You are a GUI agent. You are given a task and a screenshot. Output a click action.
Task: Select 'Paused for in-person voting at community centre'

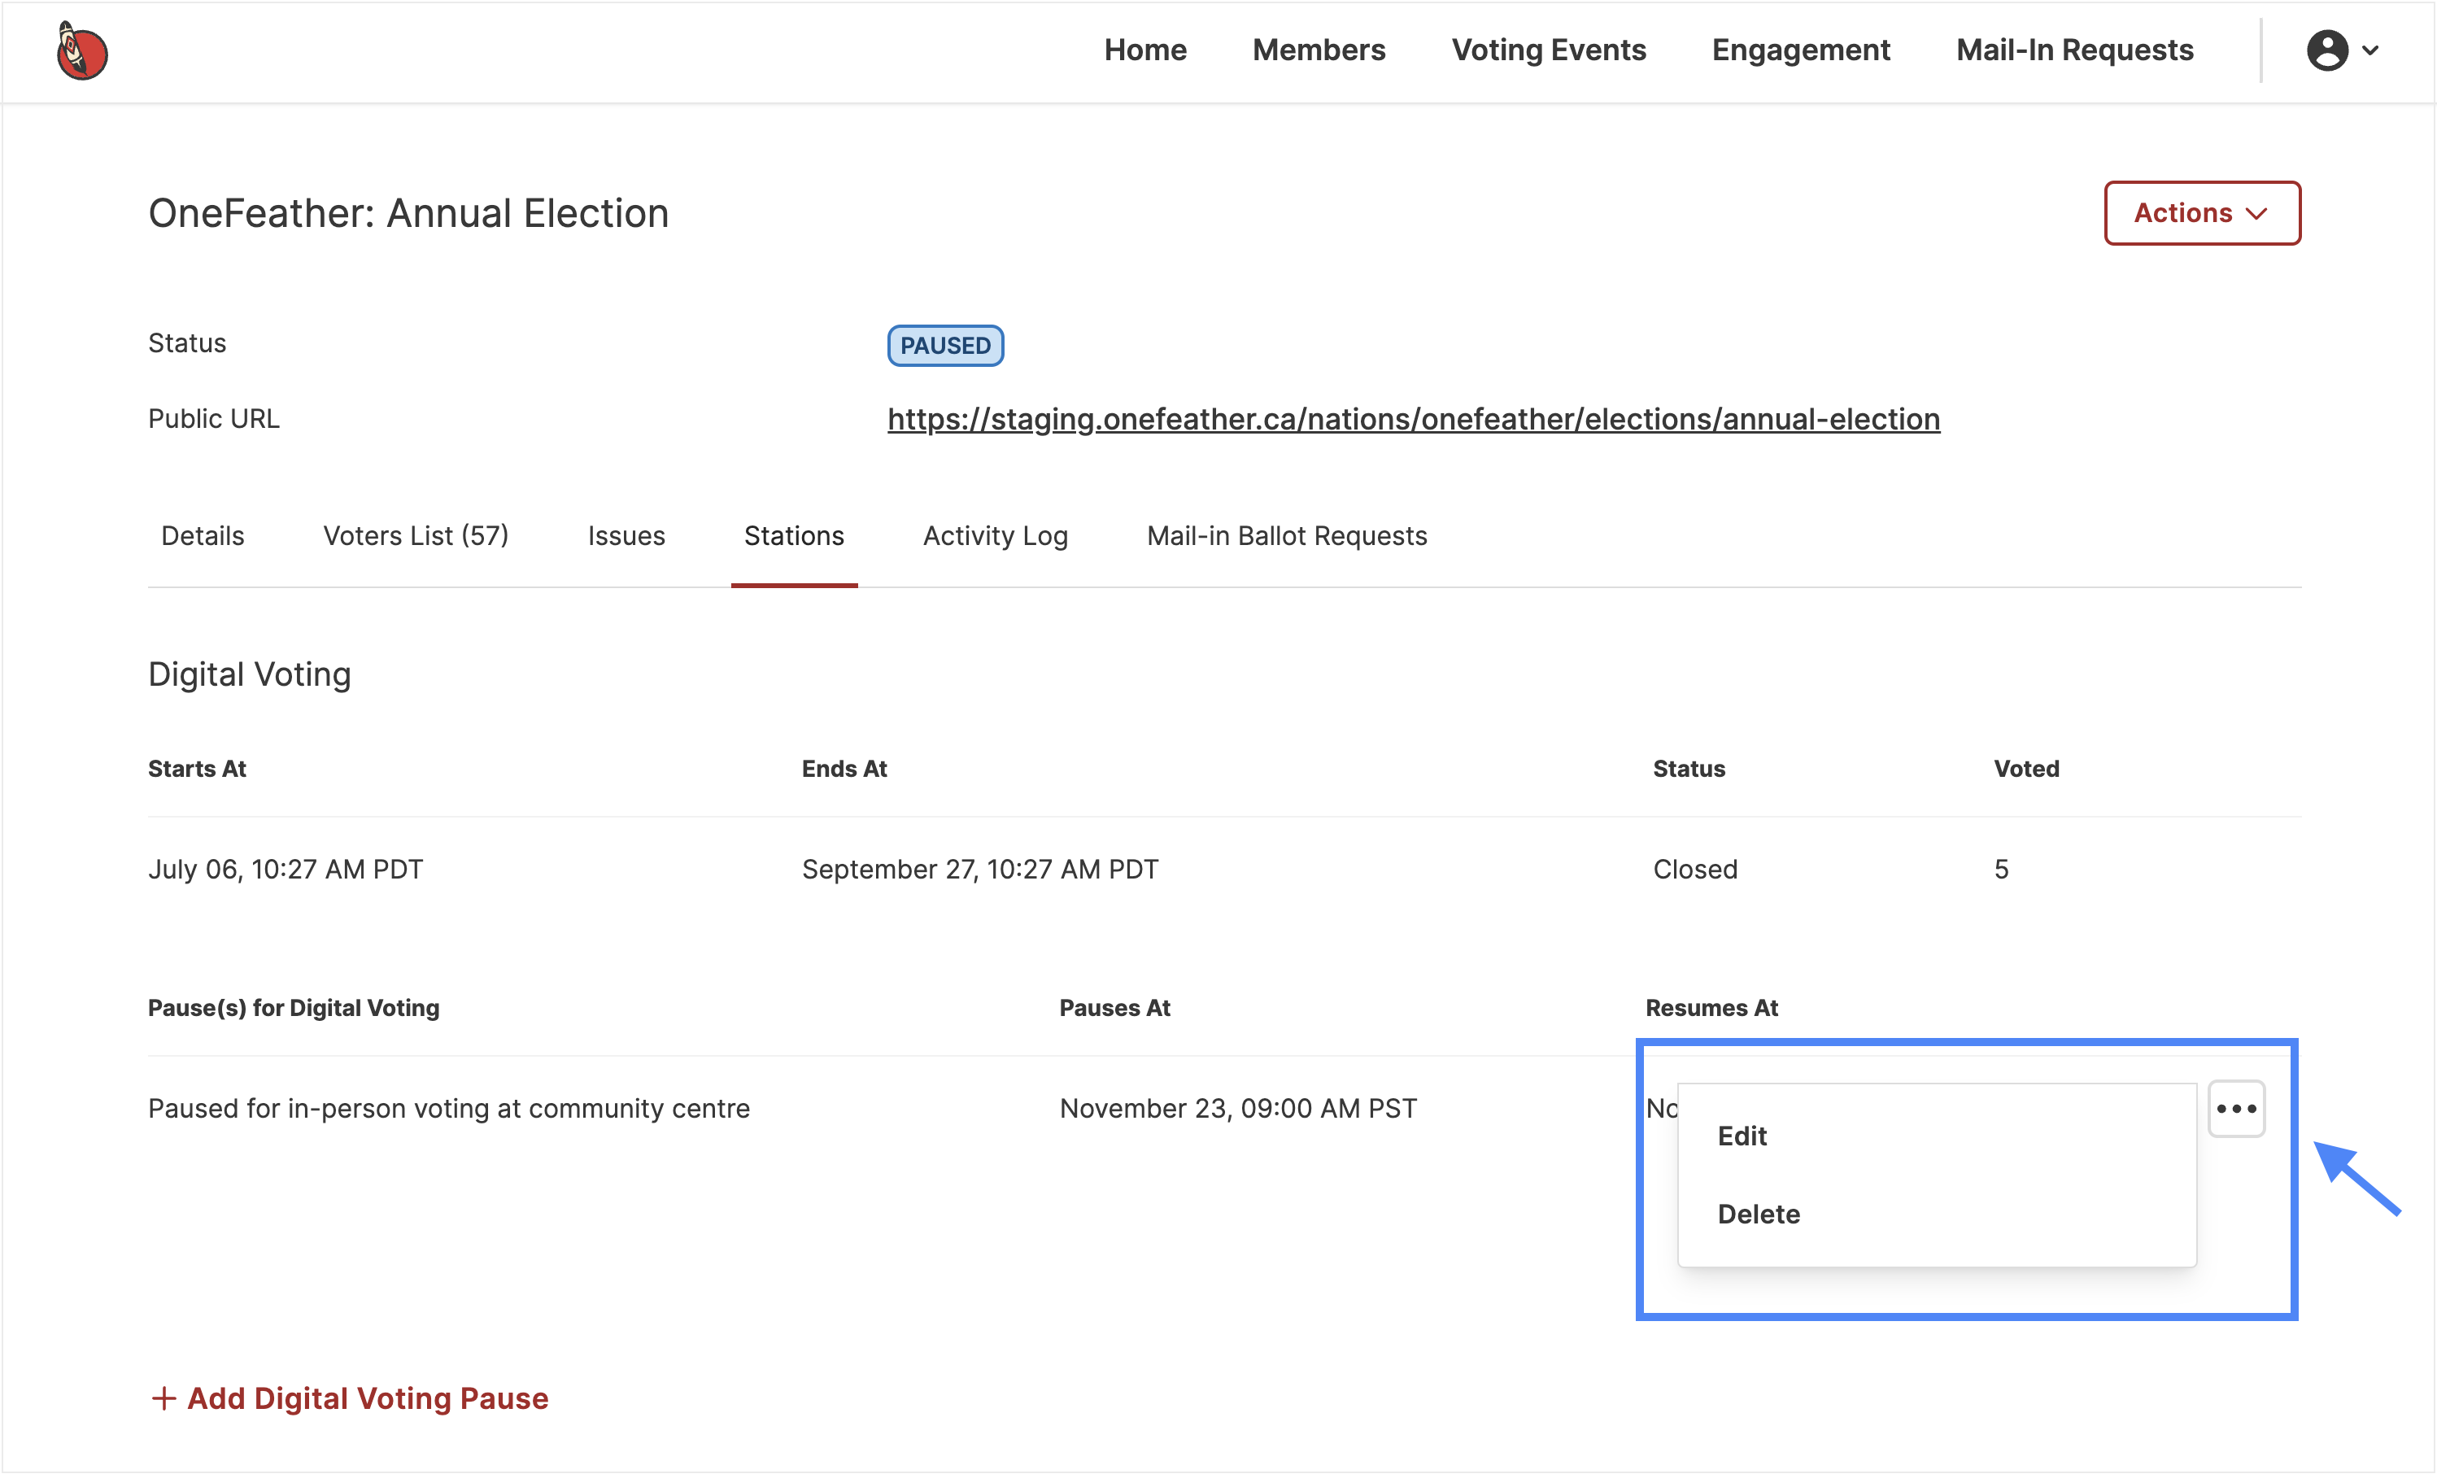point(449,1109)
